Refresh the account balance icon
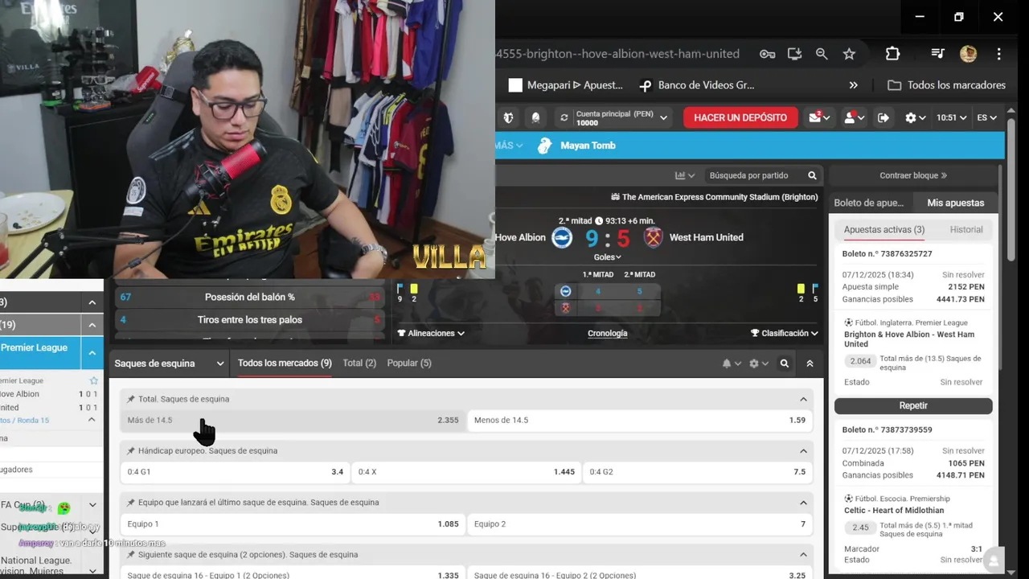 564,117
